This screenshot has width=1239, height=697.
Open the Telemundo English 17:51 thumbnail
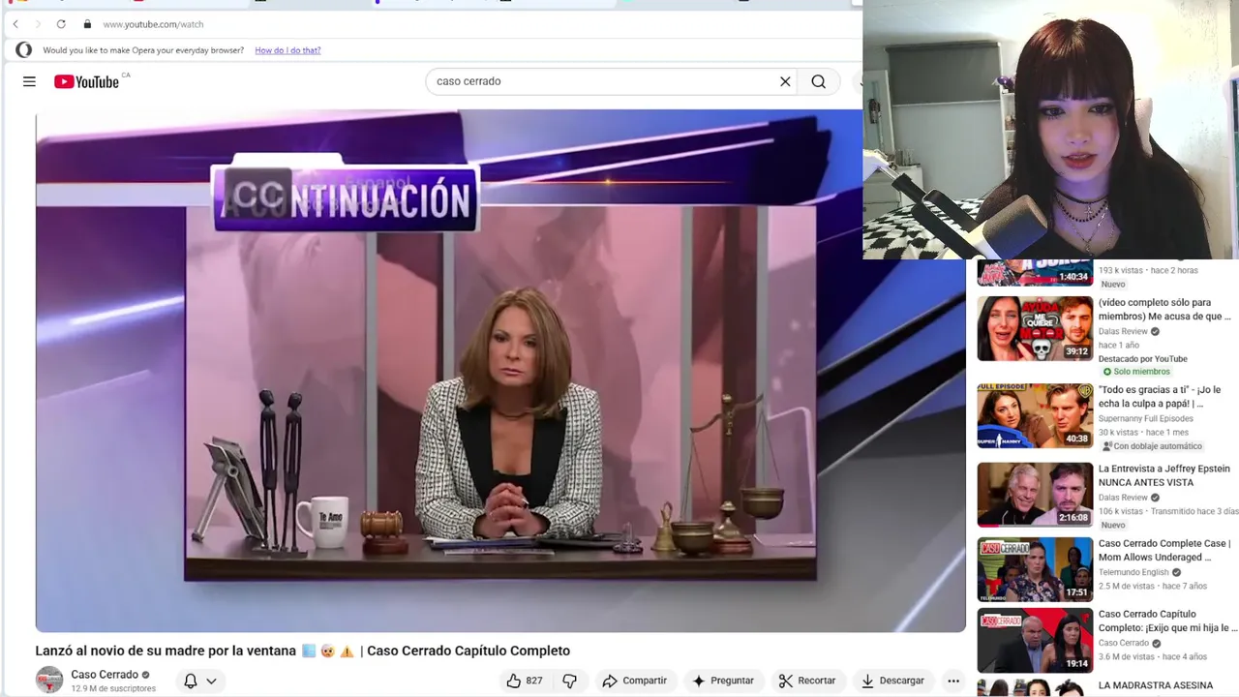(1035, 569)
